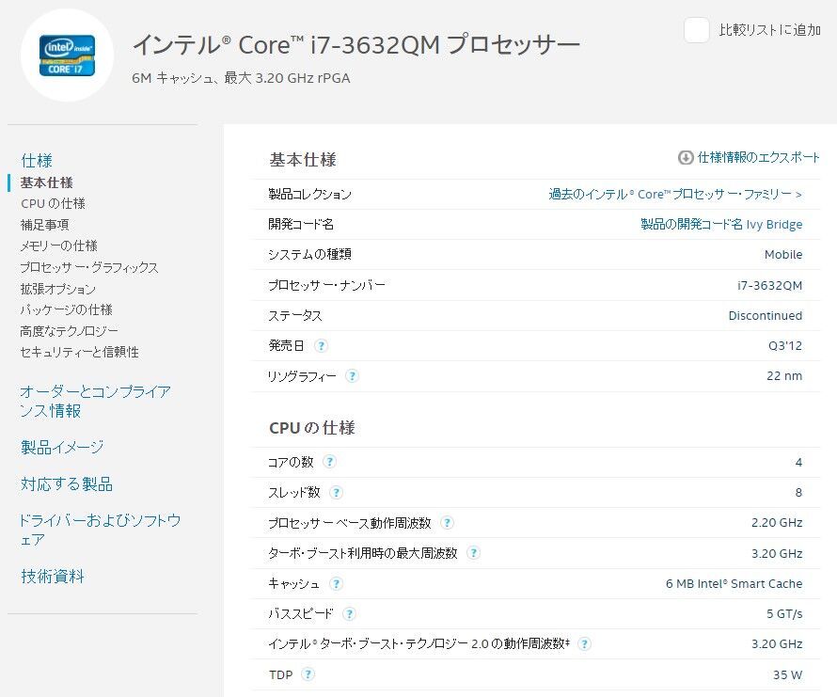This screenshot has height=697, width=837.
Task: Click the Mobile system type value
Action: coord(783,255)
